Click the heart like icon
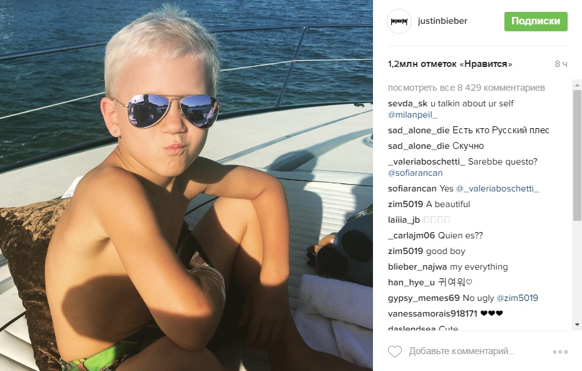 pos(394,352)
